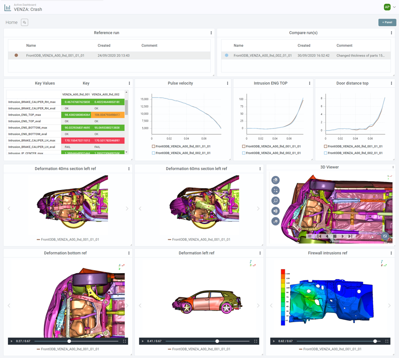Click seek slider handle in Firewall intrusions video
Viewport: 399px width, 358px height.
pos(375,341)
